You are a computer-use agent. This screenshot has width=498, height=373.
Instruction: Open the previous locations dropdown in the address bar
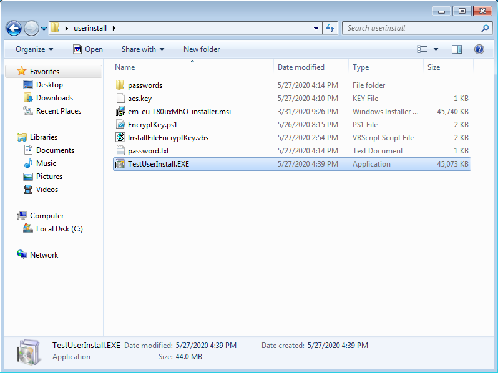[316, 28]
